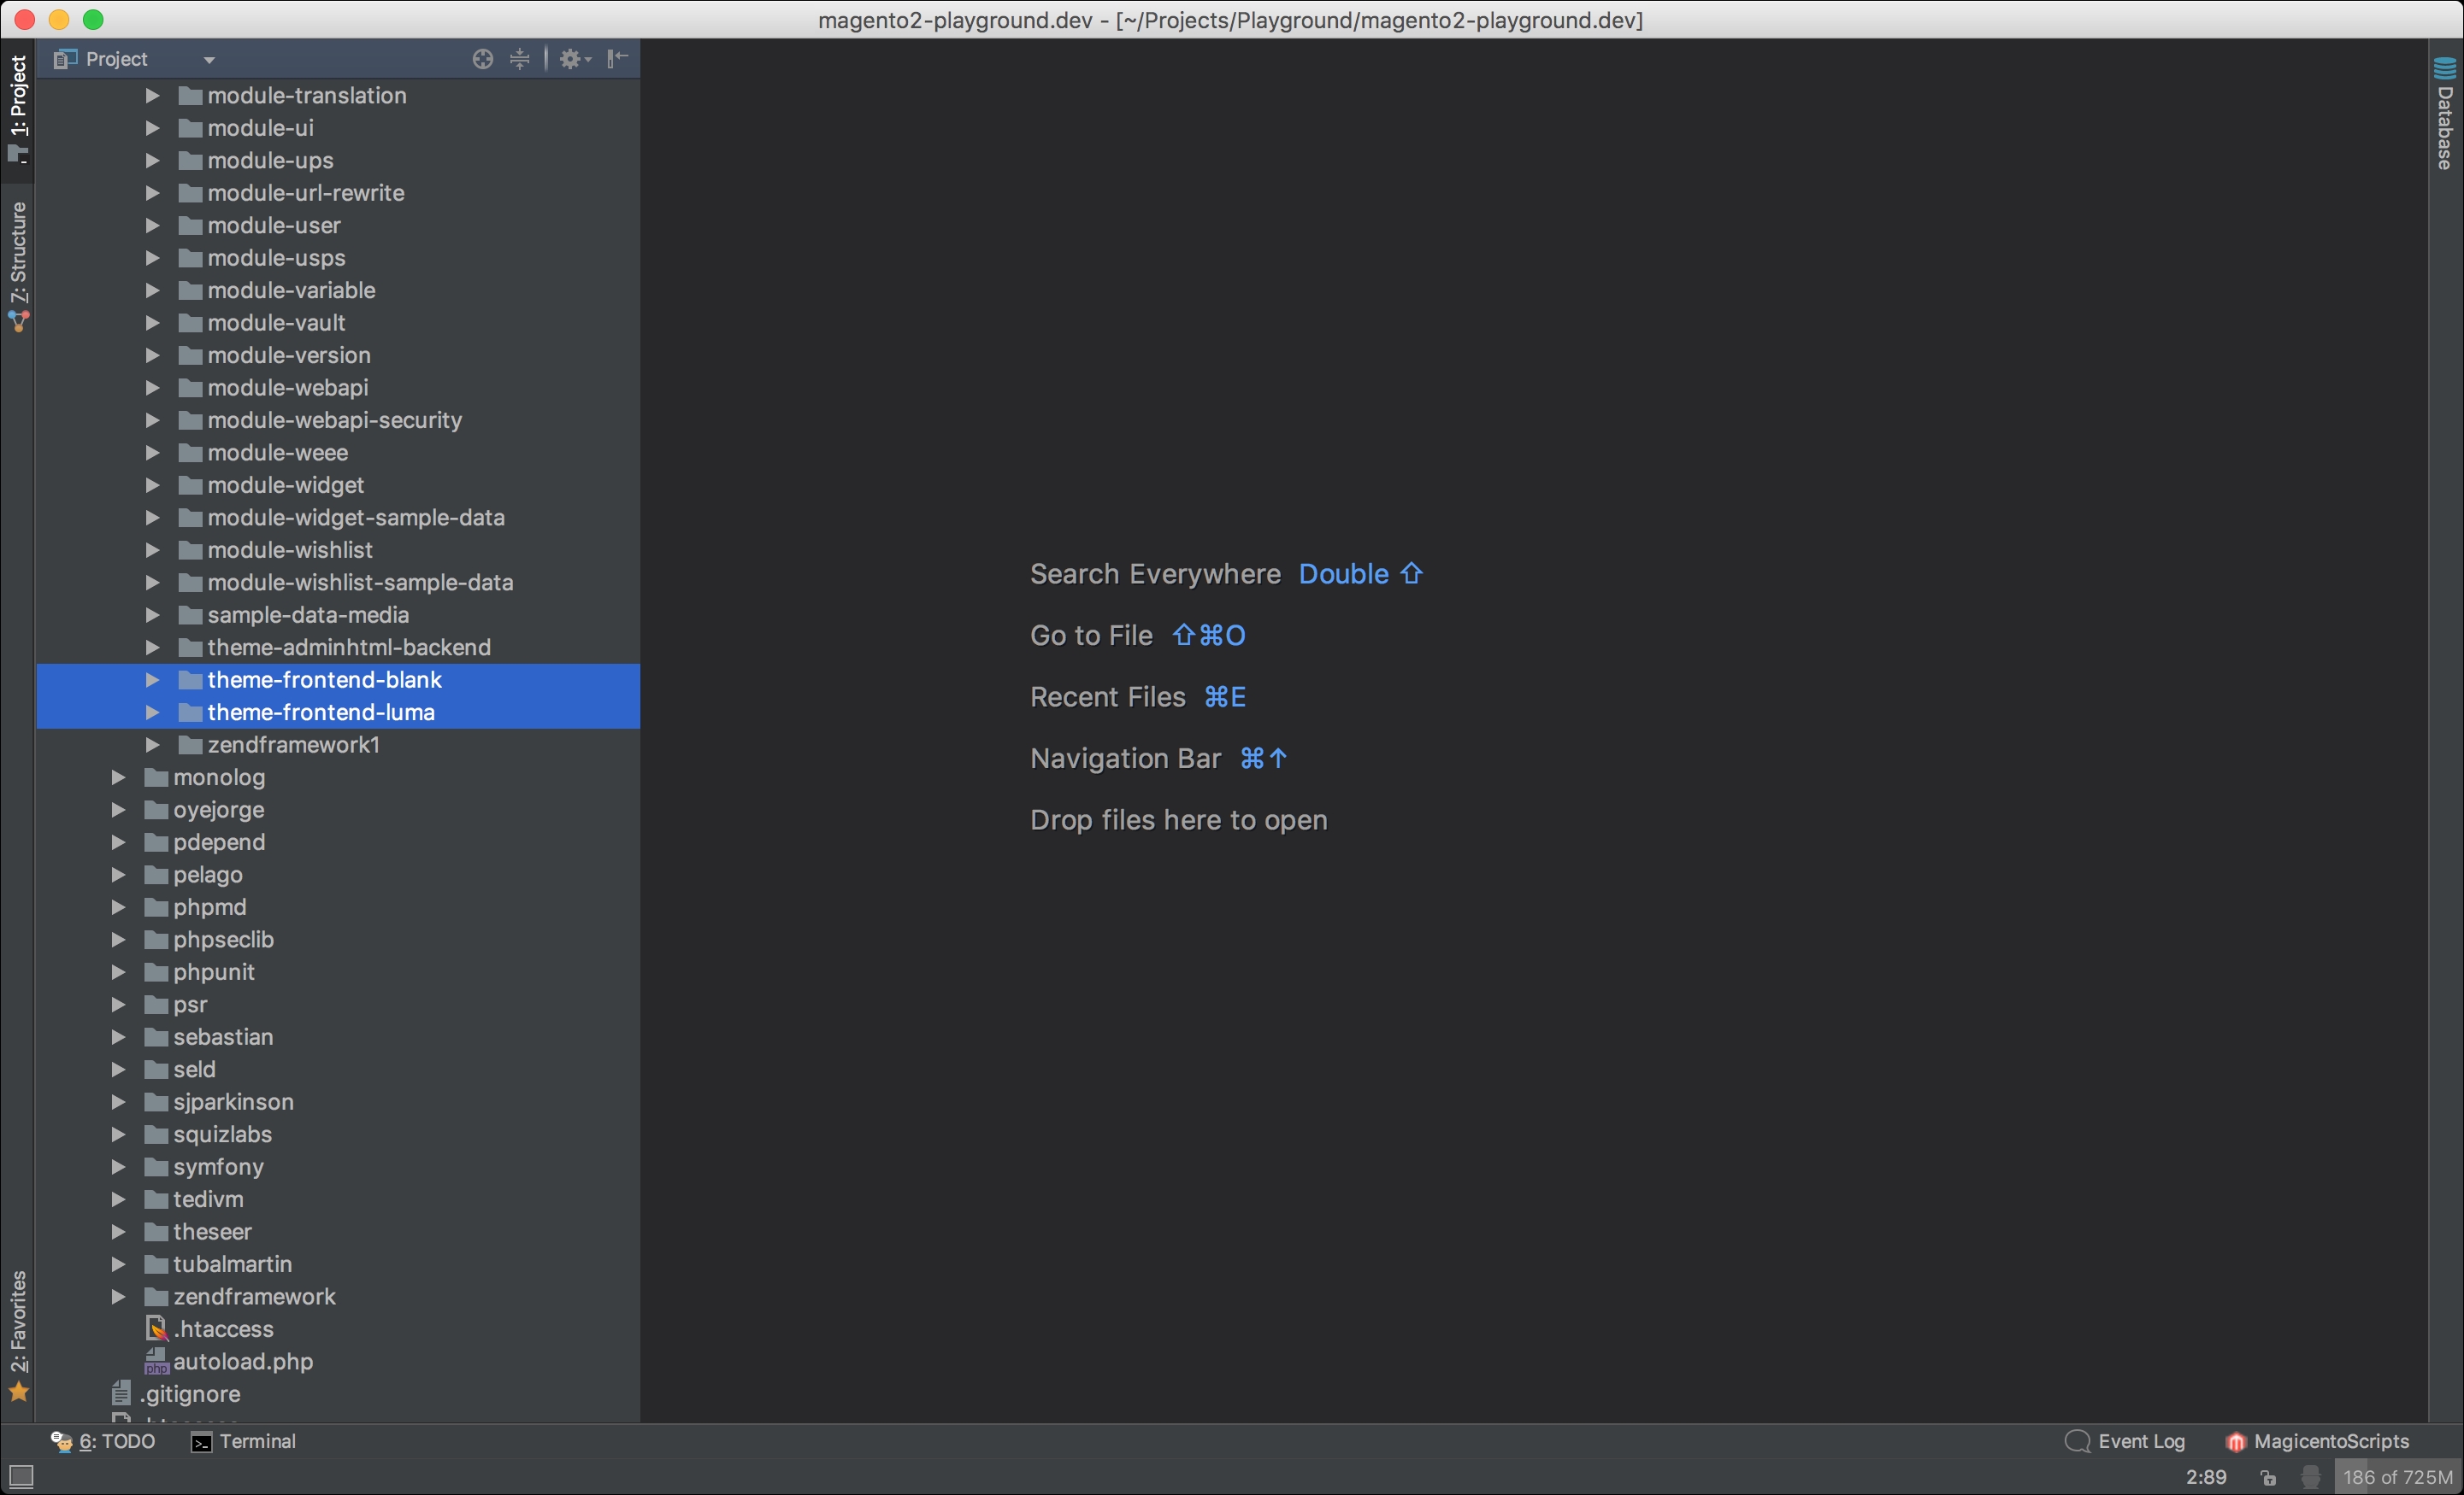Open the Project panel settings gear
This screenshot has height=1495, width=2464.
coord(574,59)
